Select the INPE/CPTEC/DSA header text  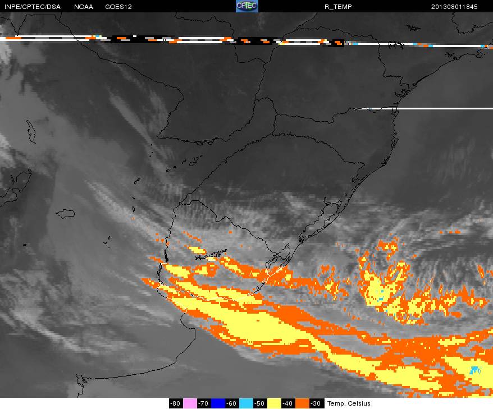(33, 7)
